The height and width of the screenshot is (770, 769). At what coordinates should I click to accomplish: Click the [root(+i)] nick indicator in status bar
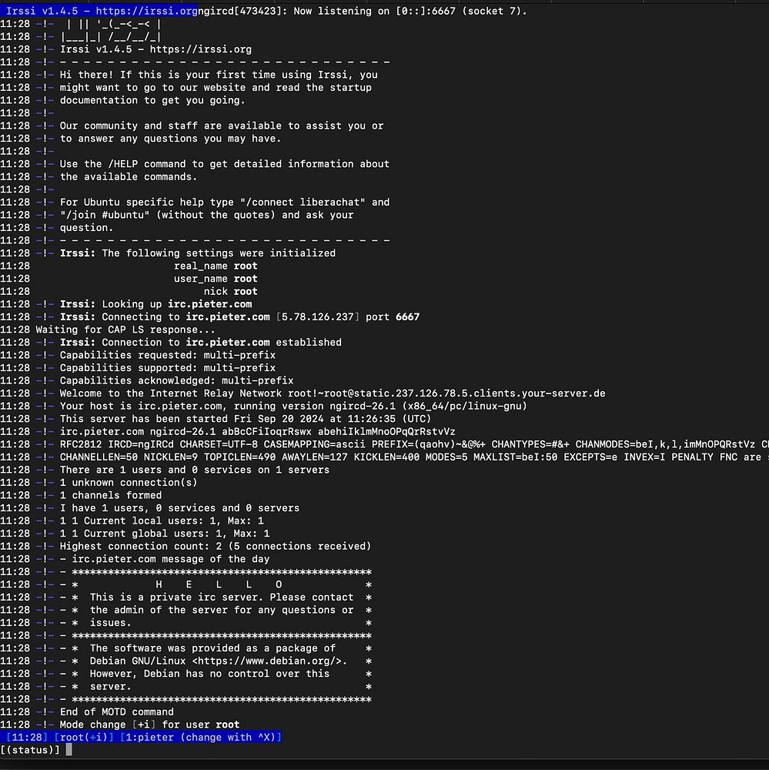coord(84,738)
